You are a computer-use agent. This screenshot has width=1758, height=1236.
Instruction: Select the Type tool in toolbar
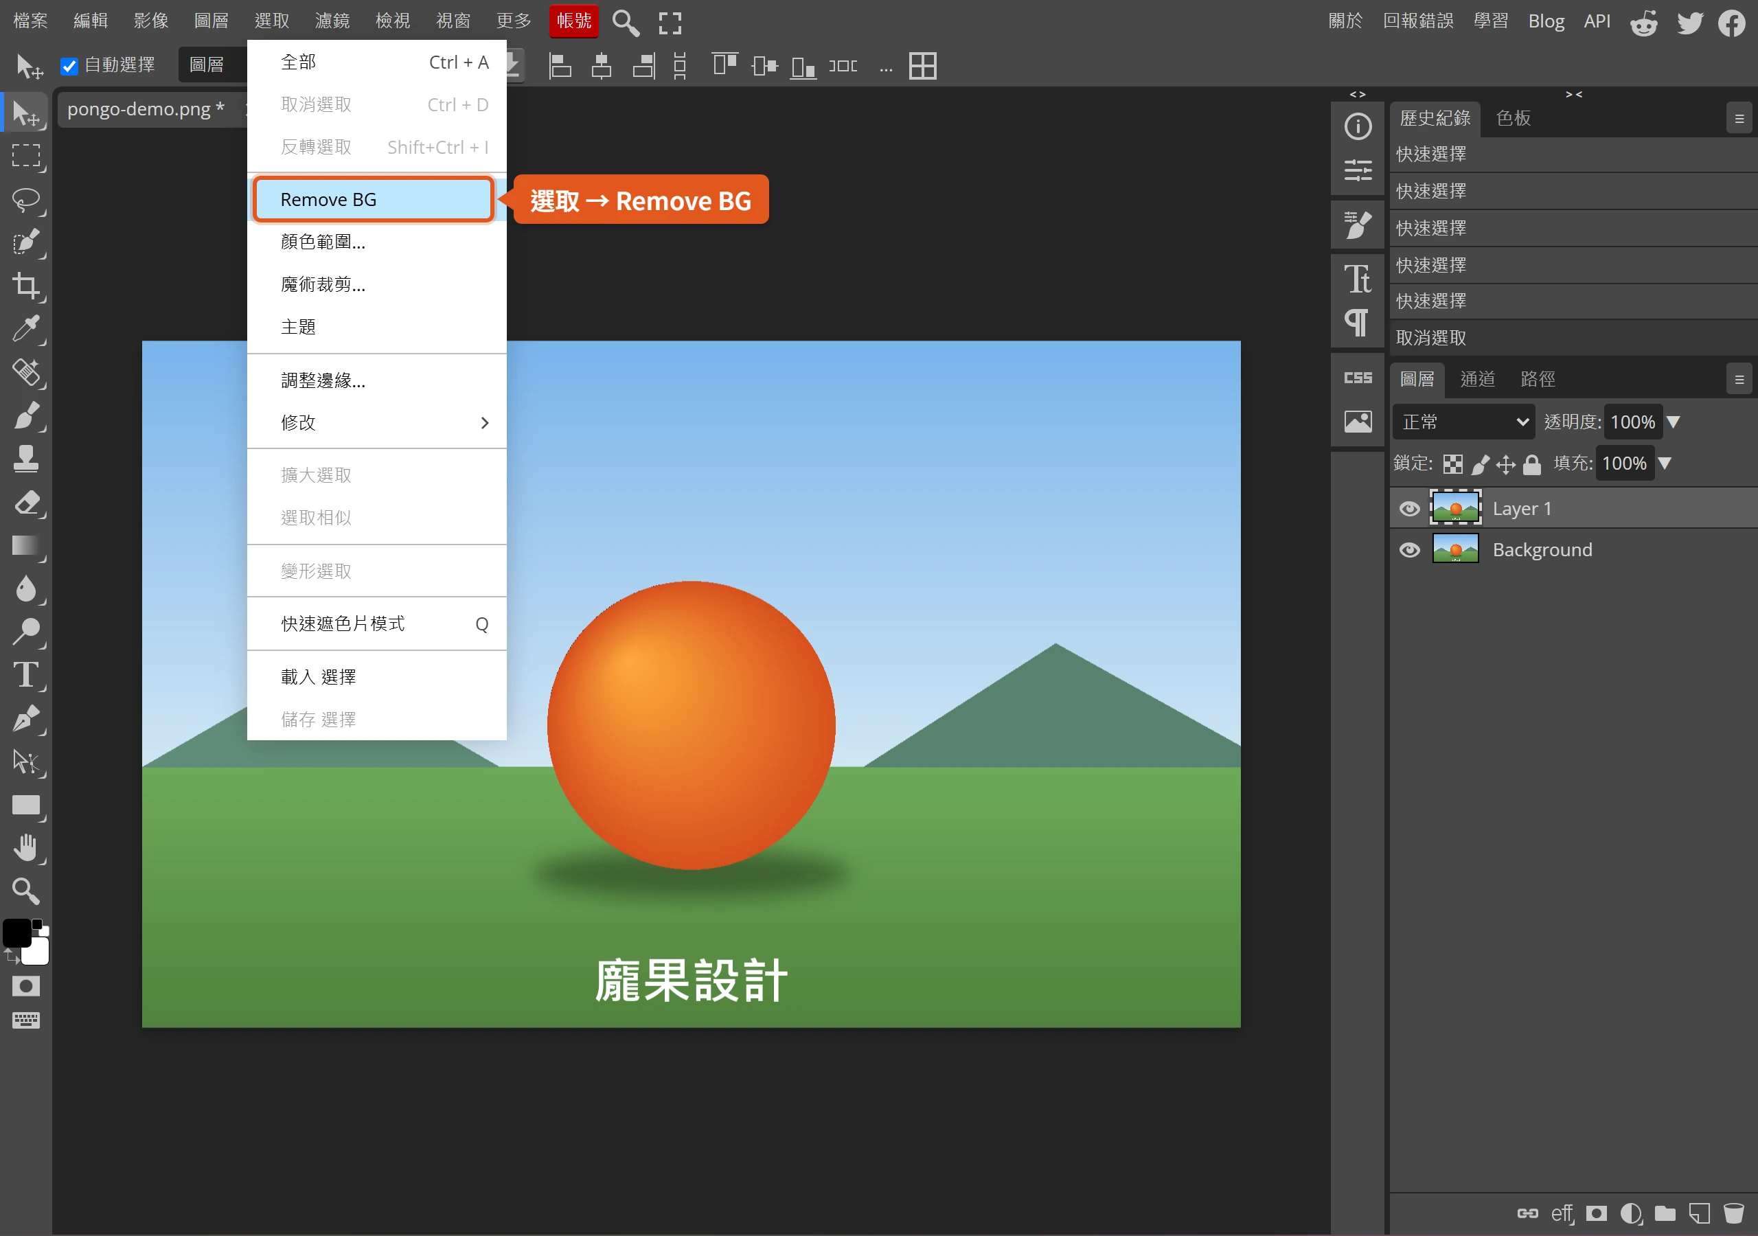point(26,675)
